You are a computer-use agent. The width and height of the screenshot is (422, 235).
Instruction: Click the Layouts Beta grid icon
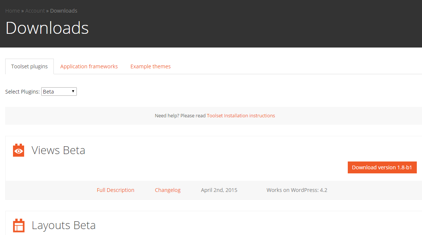point(19,225)
